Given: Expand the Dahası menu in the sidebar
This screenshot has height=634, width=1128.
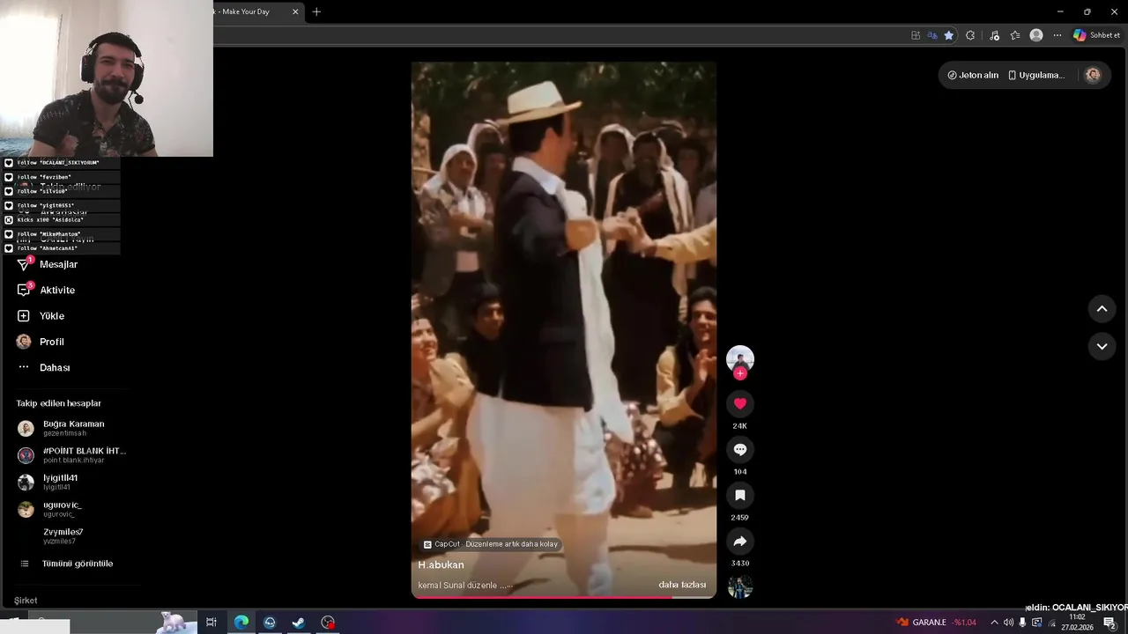Looking at the screenshot, I should (43, 367).
